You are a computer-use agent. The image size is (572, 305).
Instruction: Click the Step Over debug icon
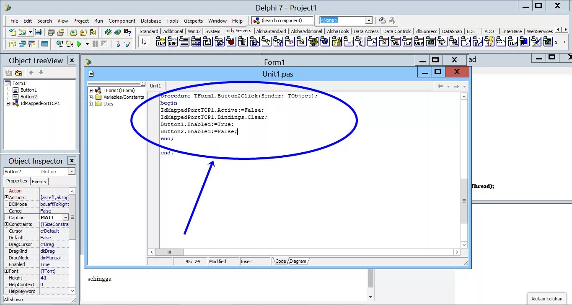pos(127,44)
